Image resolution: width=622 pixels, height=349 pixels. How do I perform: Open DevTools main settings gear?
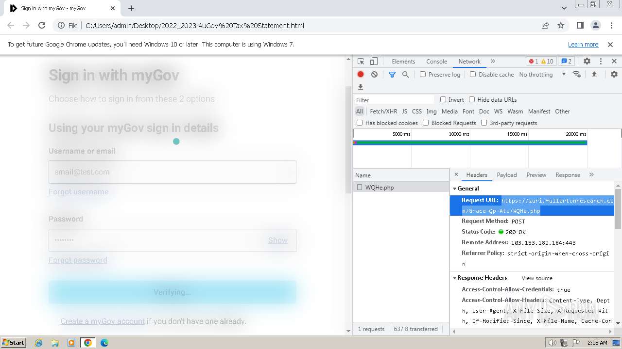click(587, 62)
